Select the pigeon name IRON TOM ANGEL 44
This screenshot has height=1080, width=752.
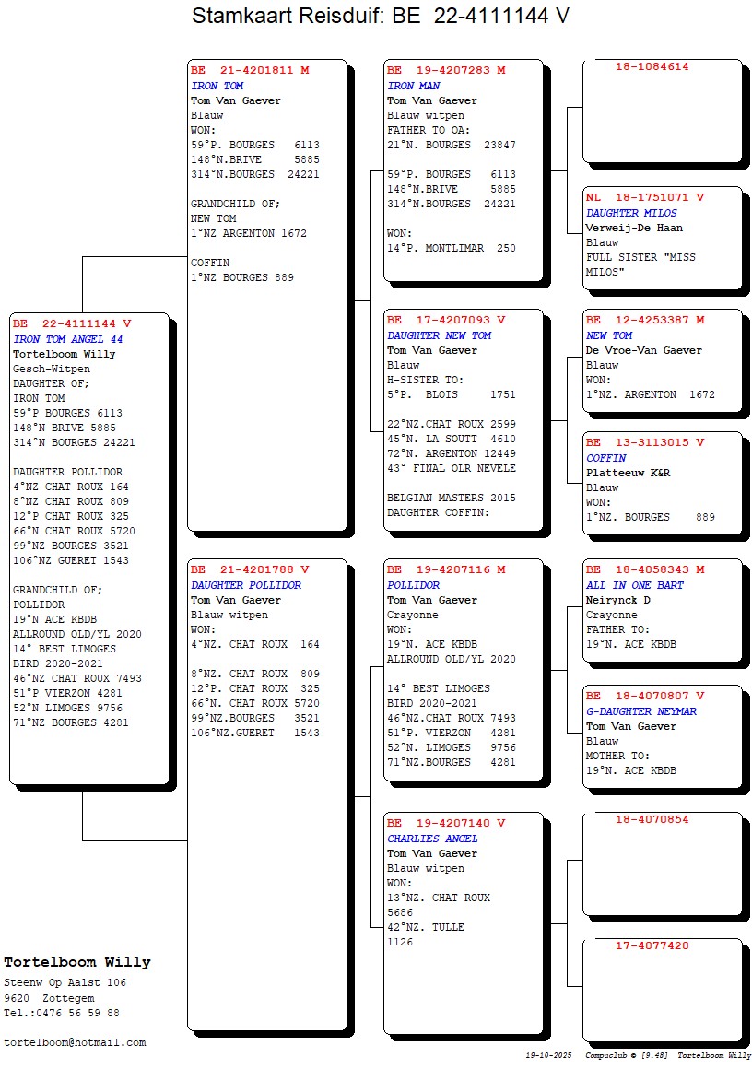click(67, 339)
